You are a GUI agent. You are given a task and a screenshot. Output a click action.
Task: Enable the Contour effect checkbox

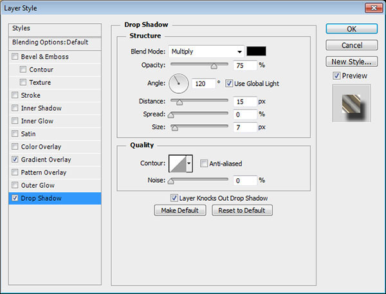point(23,69)
